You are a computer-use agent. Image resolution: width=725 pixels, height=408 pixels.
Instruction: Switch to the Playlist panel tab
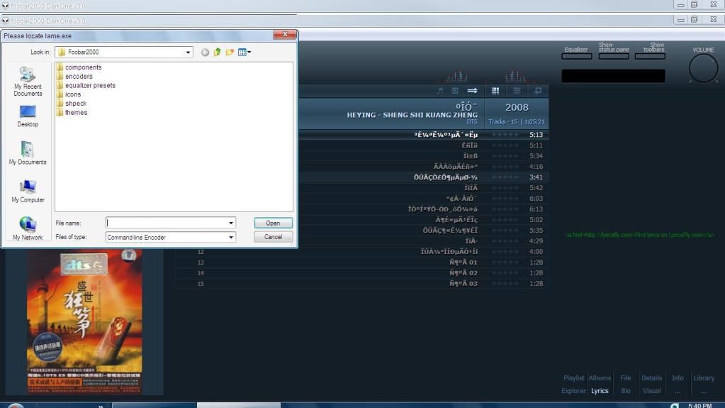pyautogui.click(x=574, y=378)
